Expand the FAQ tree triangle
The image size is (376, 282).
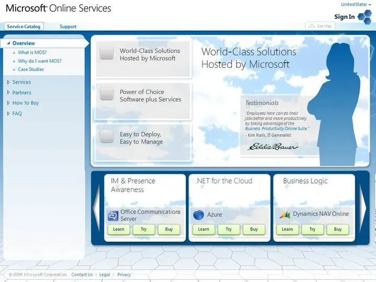8,113
